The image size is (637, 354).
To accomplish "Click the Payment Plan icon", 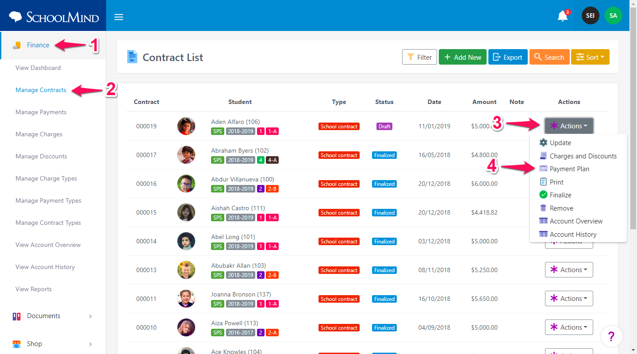I will coord(543,169).
